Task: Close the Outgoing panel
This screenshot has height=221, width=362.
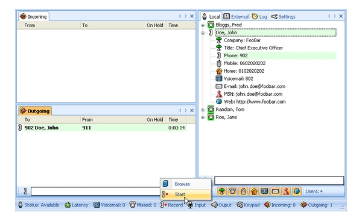Action: (x=192, y=110)
